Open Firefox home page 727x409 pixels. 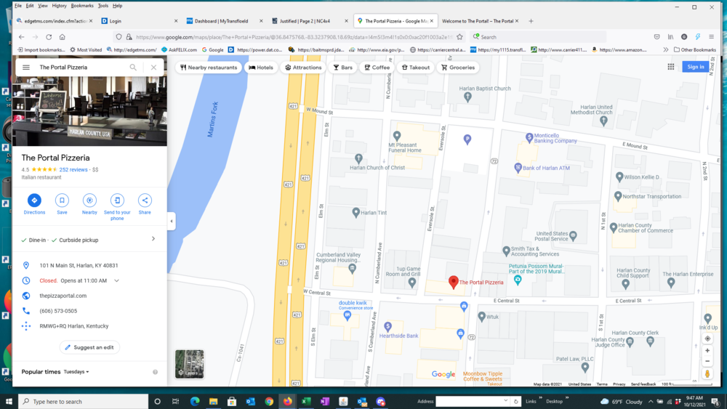[62, 37]
